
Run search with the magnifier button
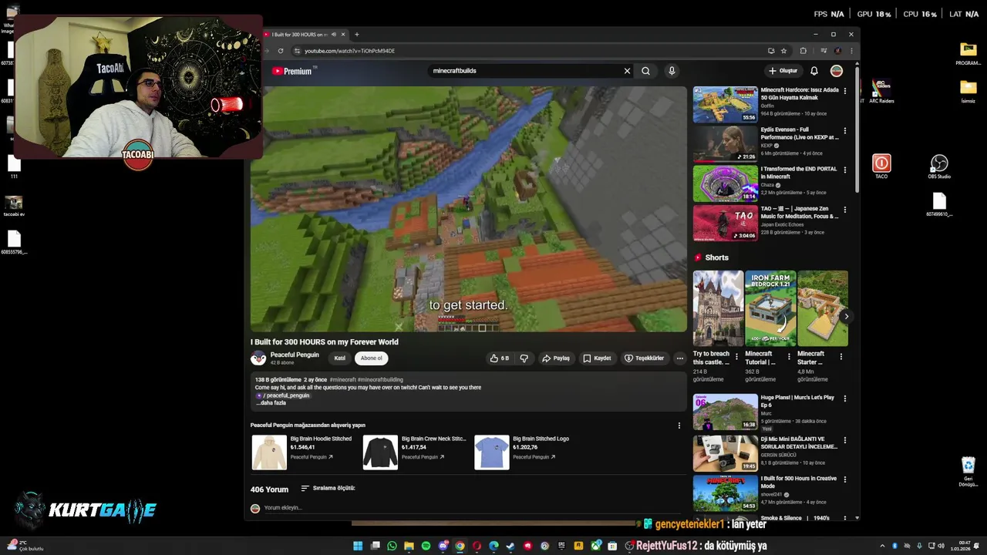(645, 71)
